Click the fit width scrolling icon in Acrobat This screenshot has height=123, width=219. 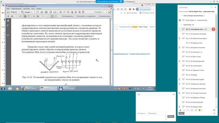click(x=52, y=16)
